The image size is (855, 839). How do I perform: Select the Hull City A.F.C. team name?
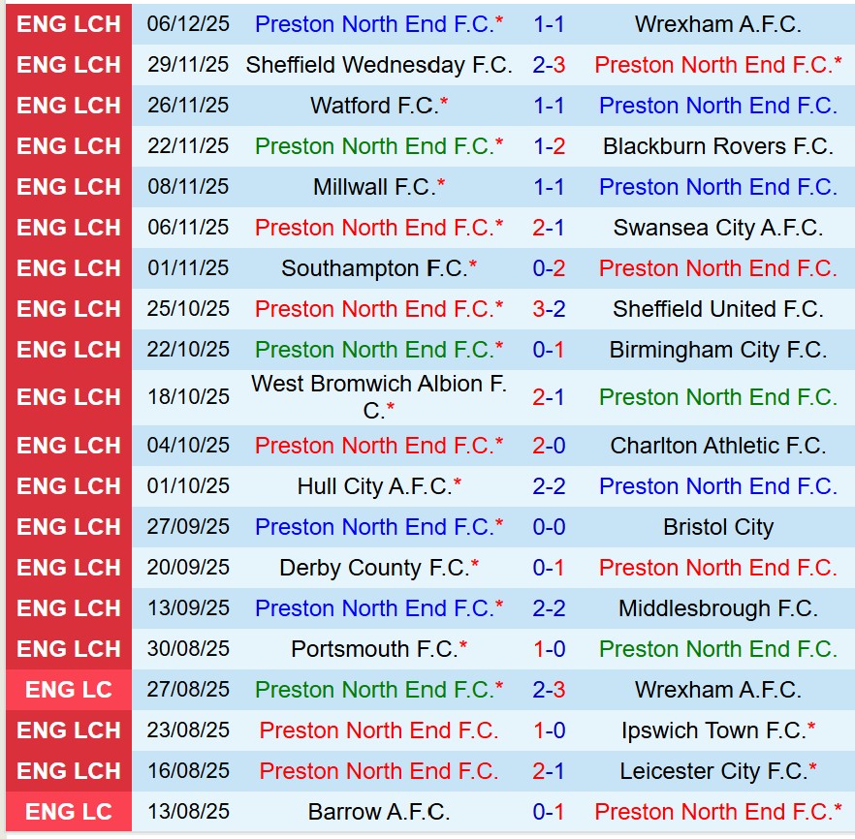[375, 486]
